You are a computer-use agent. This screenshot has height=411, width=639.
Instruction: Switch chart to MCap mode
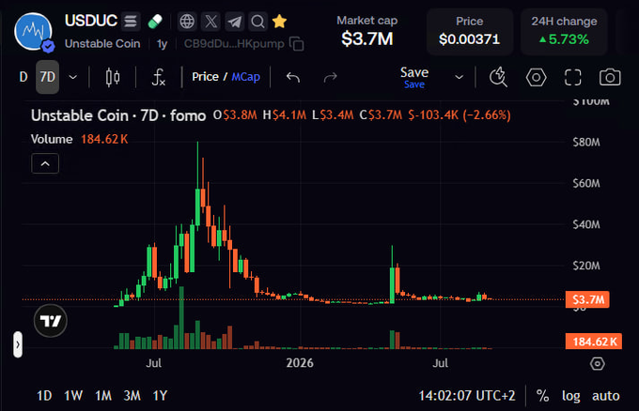point(246,77)
